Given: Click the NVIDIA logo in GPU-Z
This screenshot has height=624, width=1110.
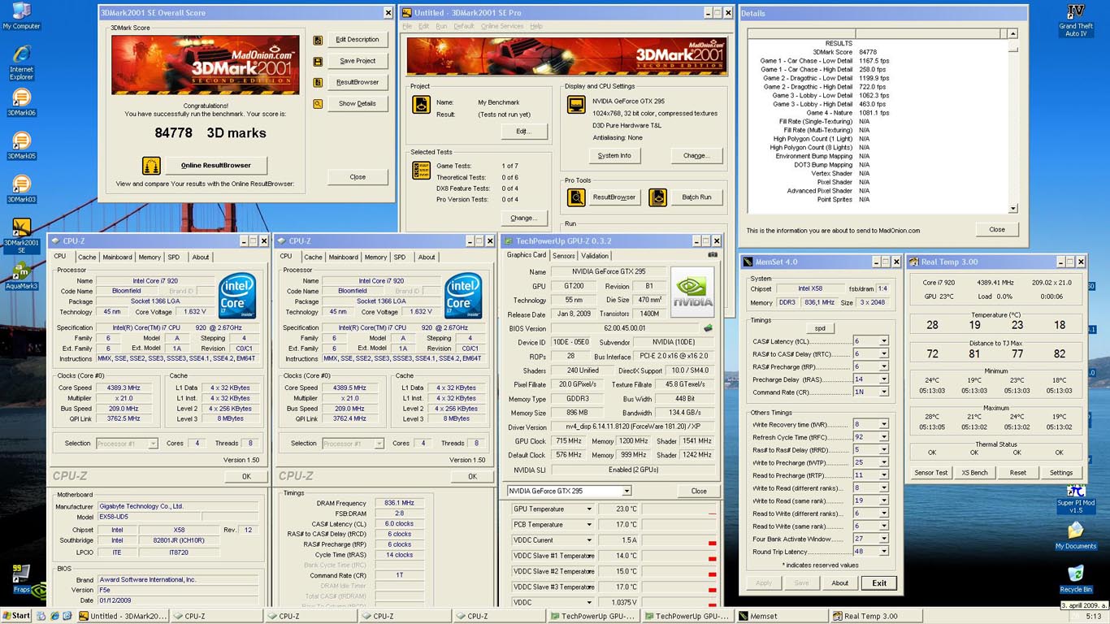Looking at the screenshot, I should tap(692, 292).
